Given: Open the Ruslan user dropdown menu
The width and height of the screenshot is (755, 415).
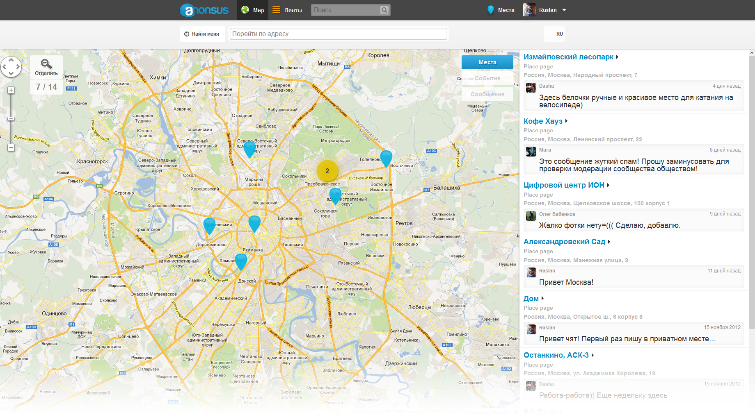Looking at the screenshot, I should (x=564, y=10).
